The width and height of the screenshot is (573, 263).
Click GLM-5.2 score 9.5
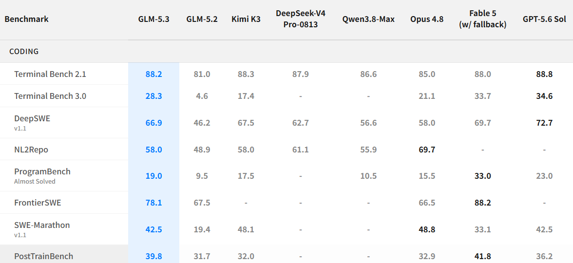click(x=202, y=176)
